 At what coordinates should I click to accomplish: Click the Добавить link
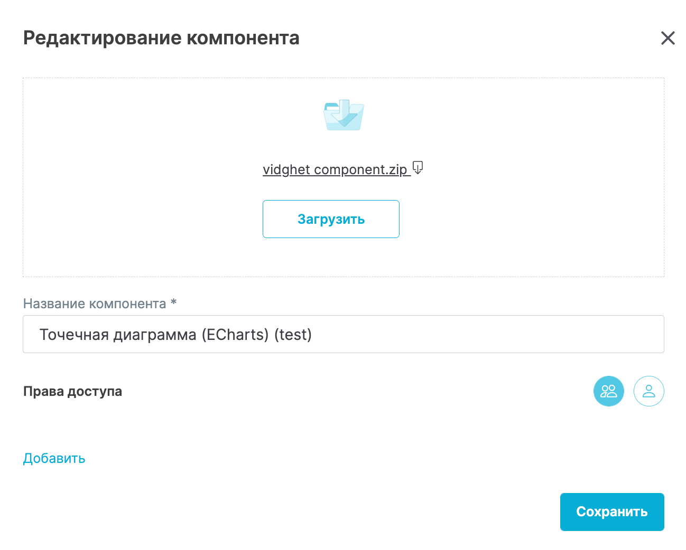pos(54,458)
